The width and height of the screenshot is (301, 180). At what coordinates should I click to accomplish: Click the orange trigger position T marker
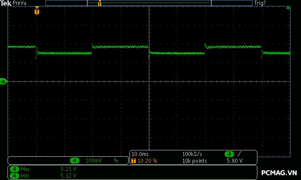point(36,11)
